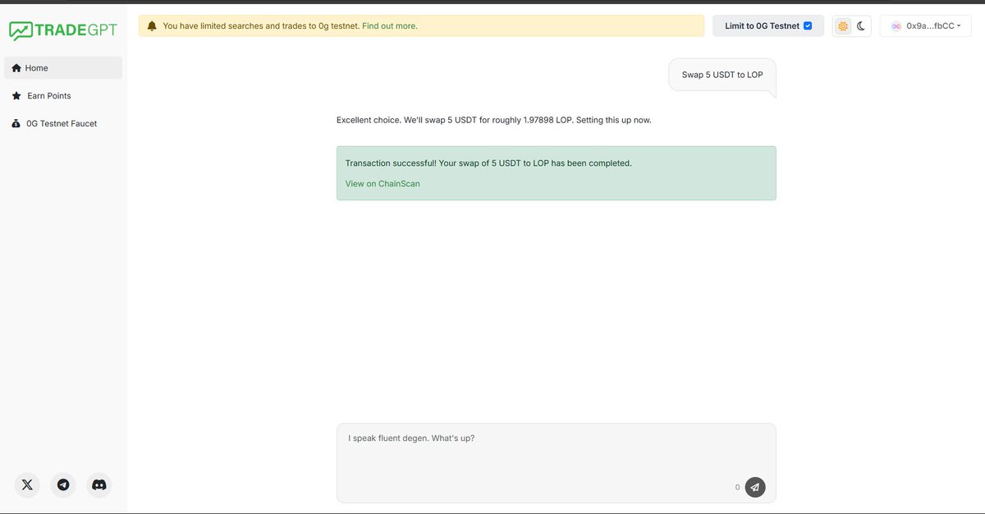Open the View on ChainScan link
Image resolution: width=985 pixels, height=514 pixels.
tap(383, 184)
